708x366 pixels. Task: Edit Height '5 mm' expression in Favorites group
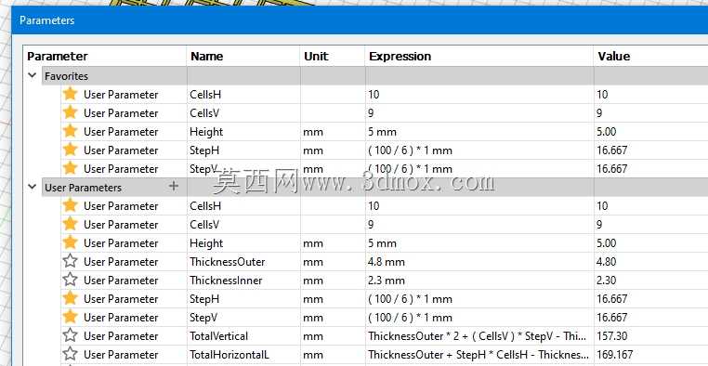pos(479,132)
